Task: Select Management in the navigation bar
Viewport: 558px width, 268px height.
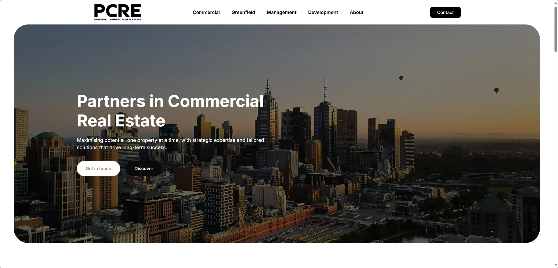Action: click(x=281, y=12)
